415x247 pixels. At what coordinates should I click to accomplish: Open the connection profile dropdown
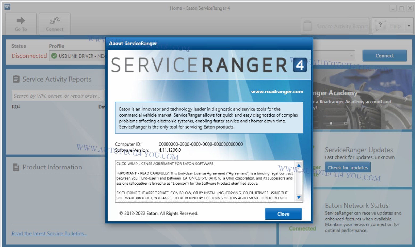pyautogui.click(x=351, y=56)
